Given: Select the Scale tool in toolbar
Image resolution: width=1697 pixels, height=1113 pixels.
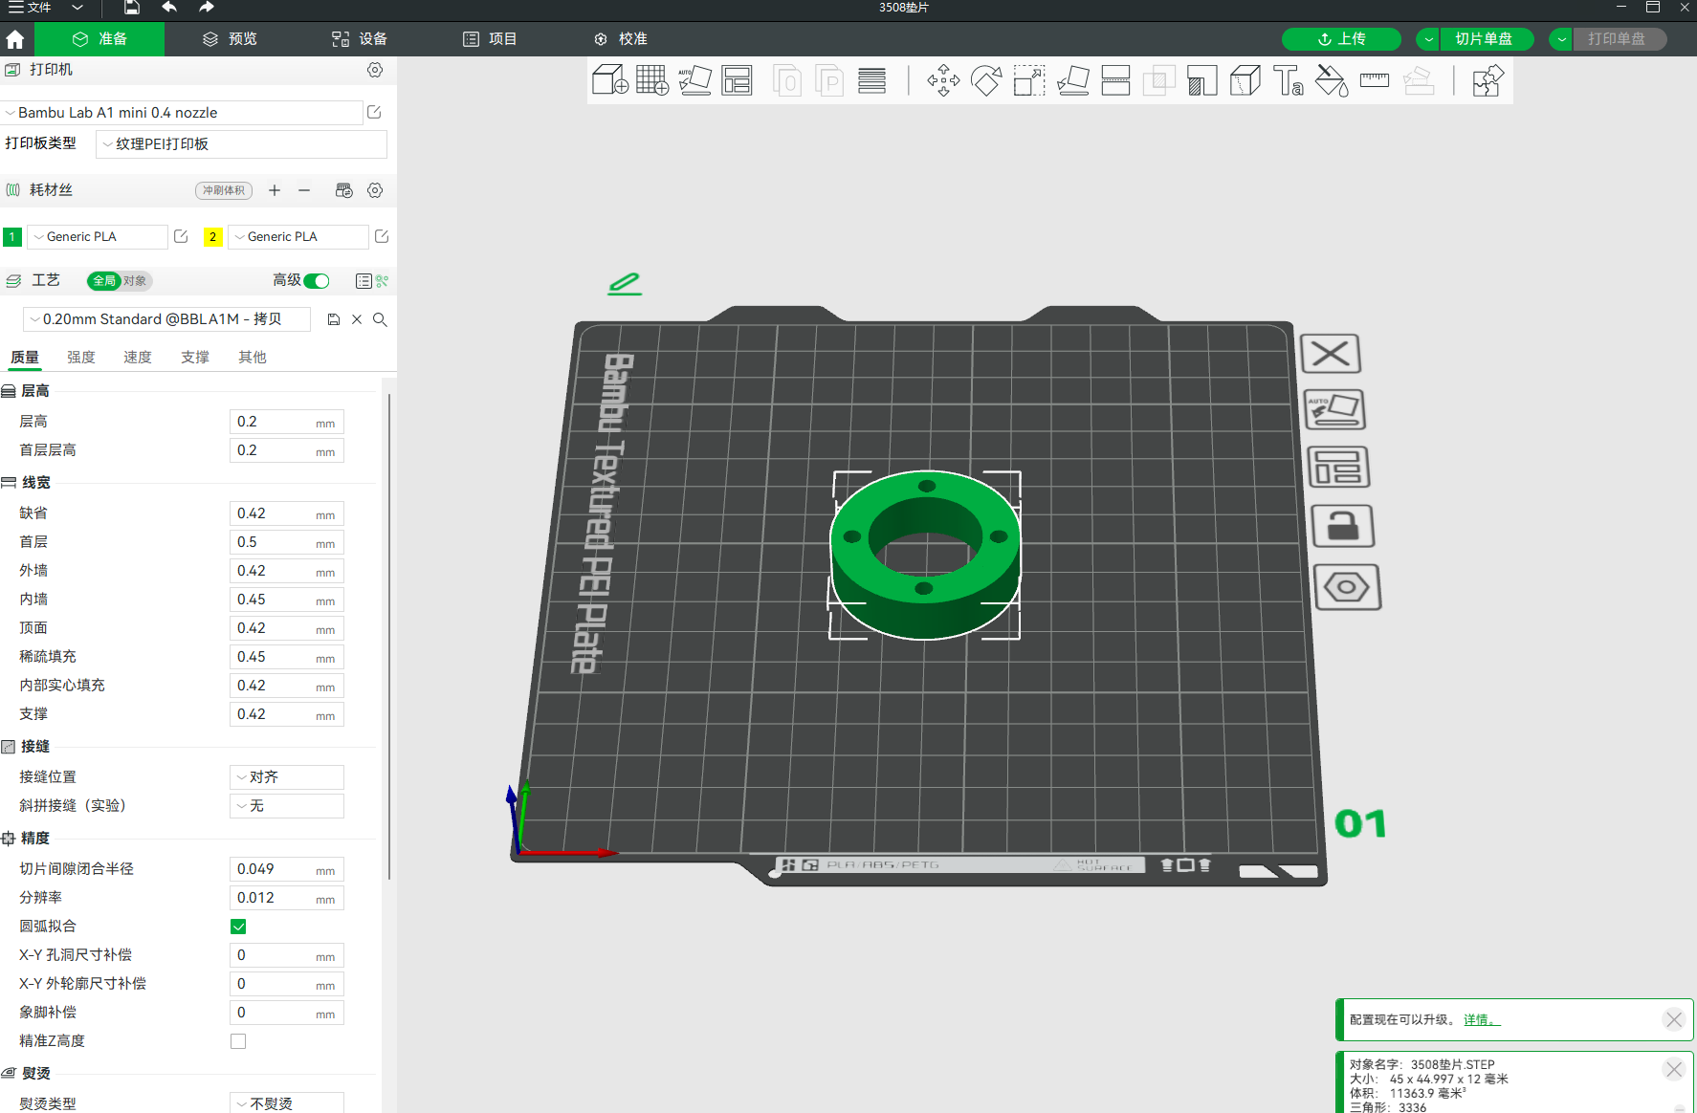Looking at the screenshot, I should click(x=1029, y=80).
